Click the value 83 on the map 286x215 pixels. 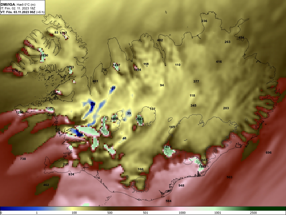coord(56,32)
